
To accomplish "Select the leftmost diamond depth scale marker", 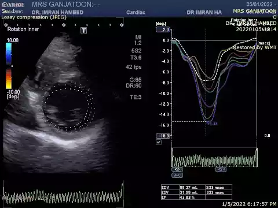I will point(6,25).
